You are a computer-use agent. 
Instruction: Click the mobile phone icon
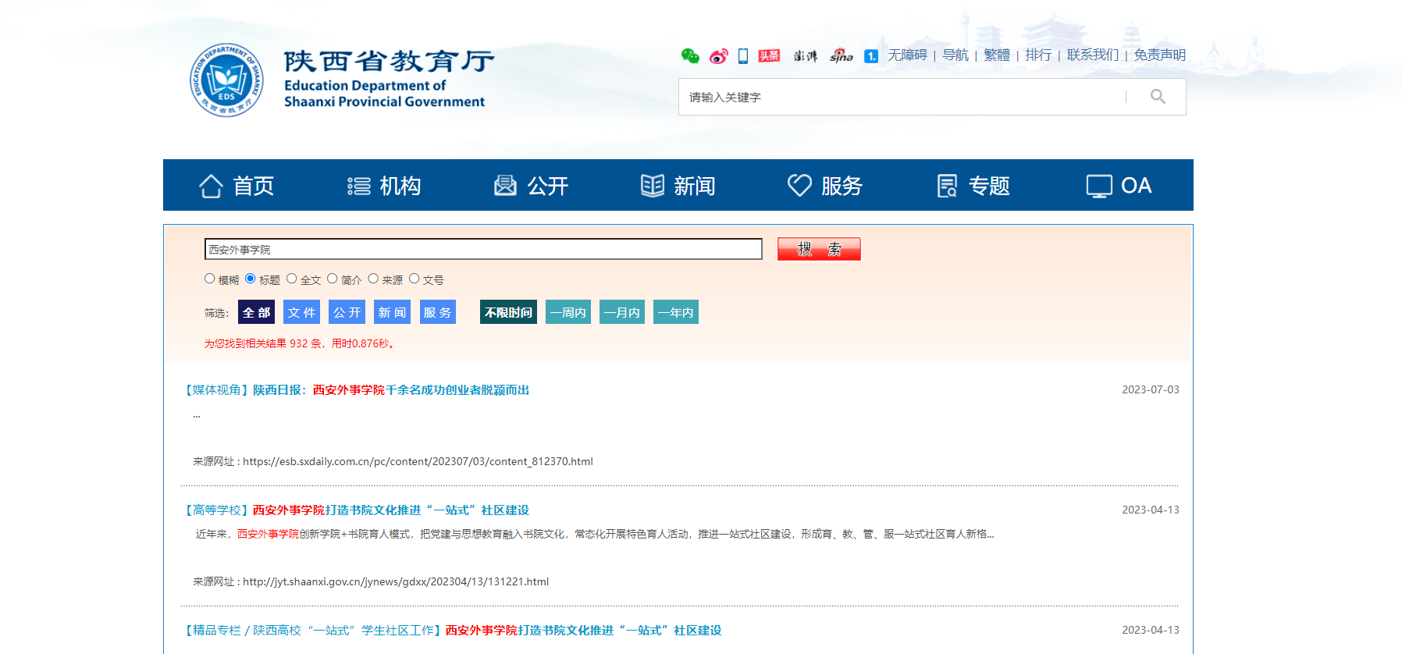tap(743, 55)
